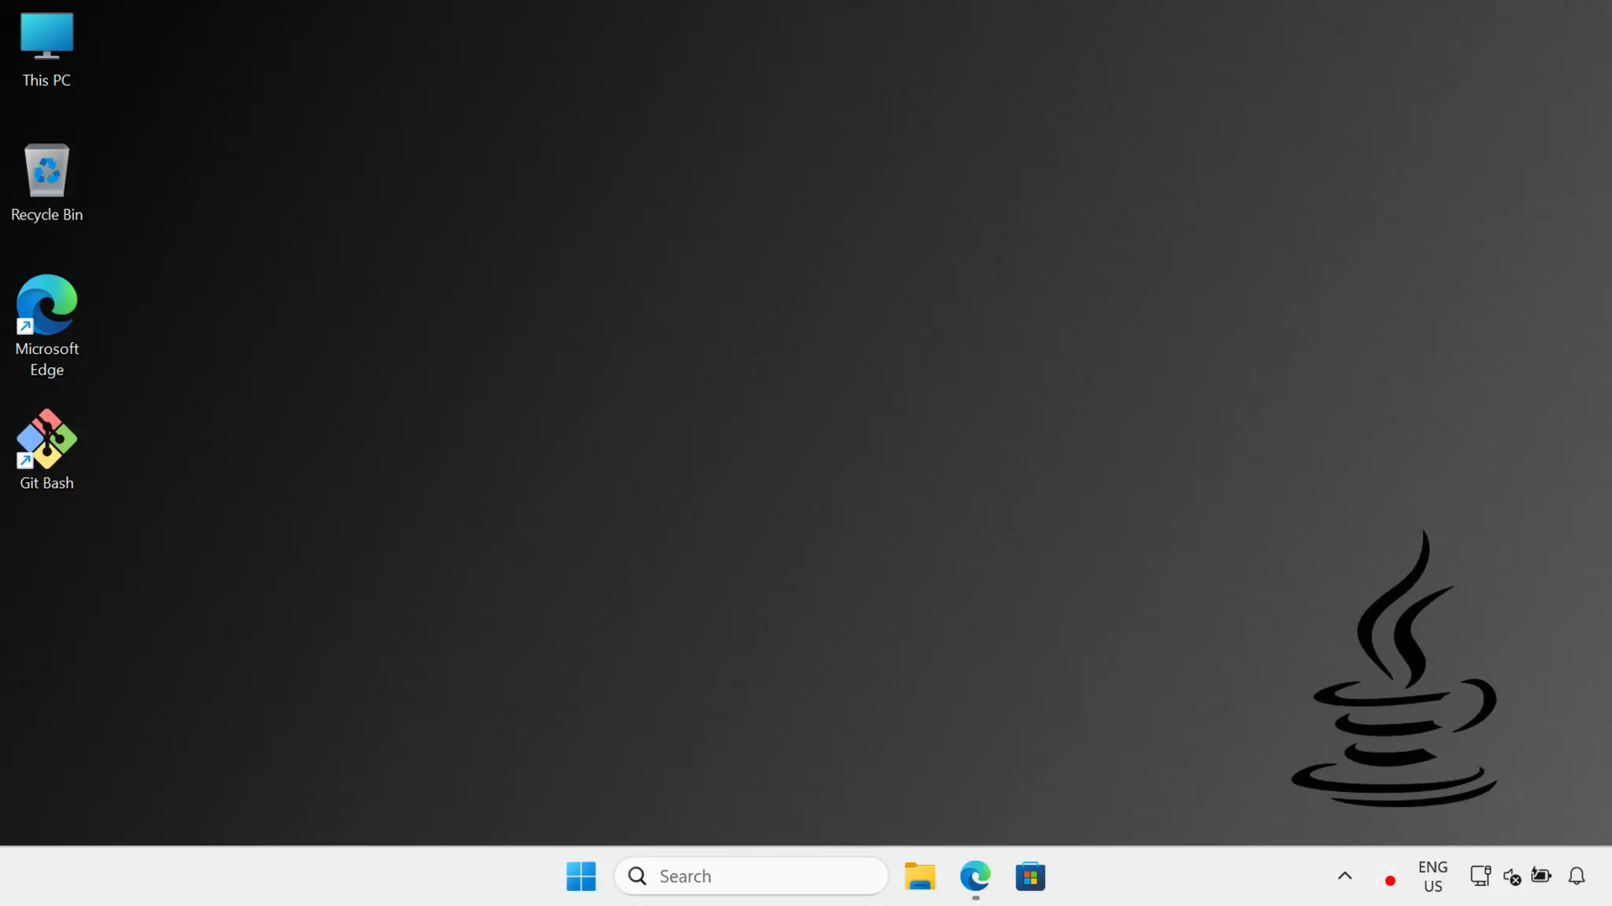The image size is (1612, 906).
Task: Click the Git Bash label text
Action: pos(46,483)
